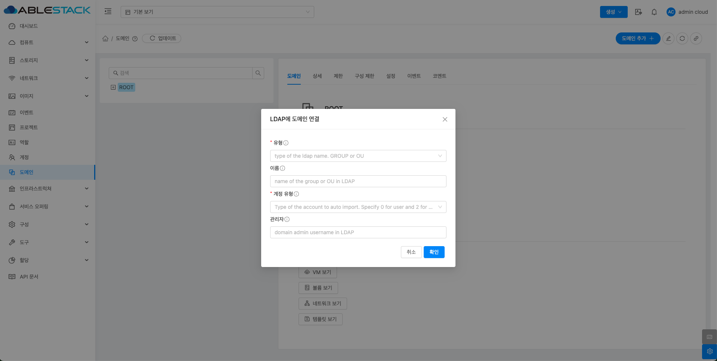This screenshot has width=717, height=361.
Task: Open 이벤트 in the sidebar
Action: pyautogui.click(x=47, y=113)
